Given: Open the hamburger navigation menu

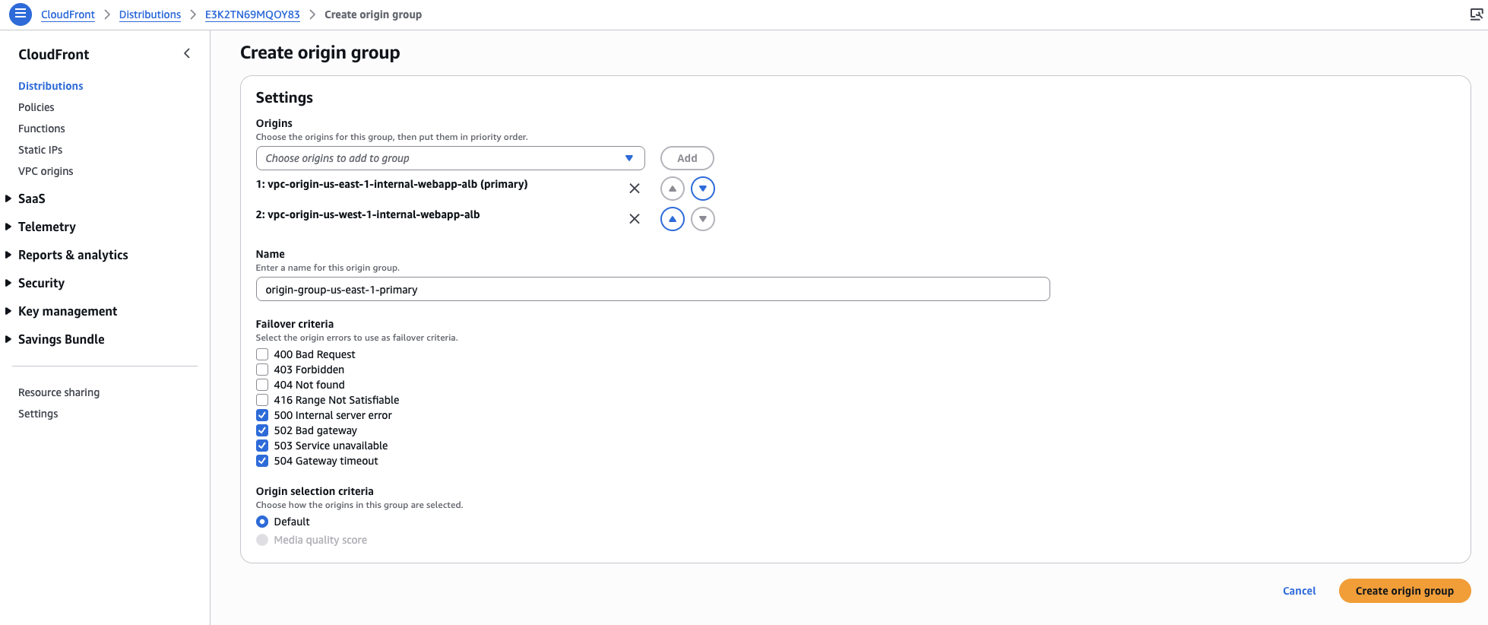Looking at the screenshot, I should coord(21,14).
